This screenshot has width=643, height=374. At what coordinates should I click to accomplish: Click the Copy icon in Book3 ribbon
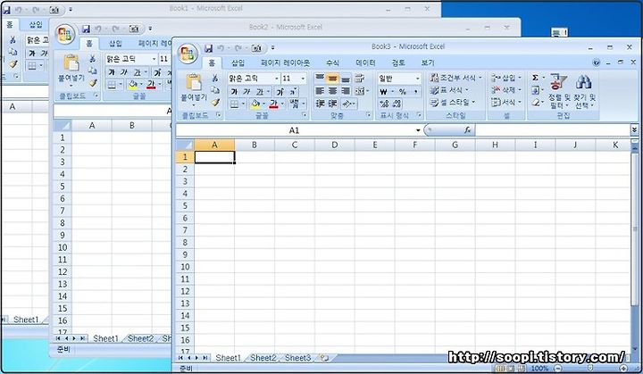coord(215,90)
